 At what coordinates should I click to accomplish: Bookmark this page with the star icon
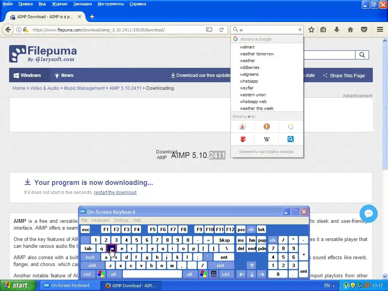pyautogui.click(x=311, y=30)
